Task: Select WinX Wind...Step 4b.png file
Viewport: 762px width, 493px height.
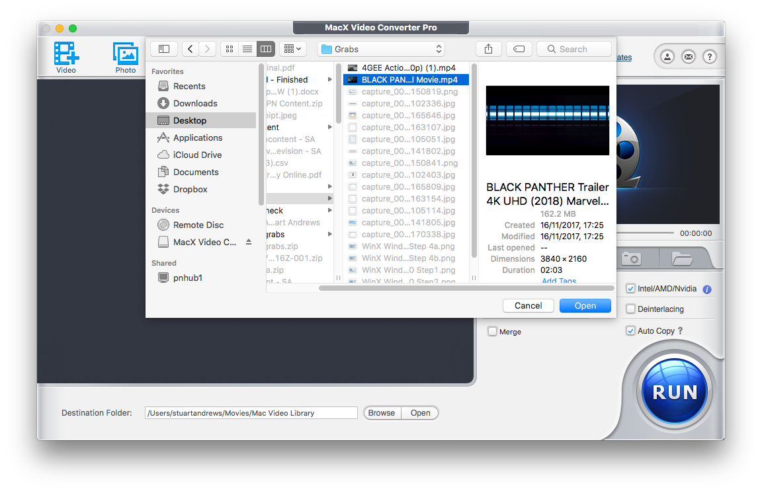Action: click(x=406, y=258)
